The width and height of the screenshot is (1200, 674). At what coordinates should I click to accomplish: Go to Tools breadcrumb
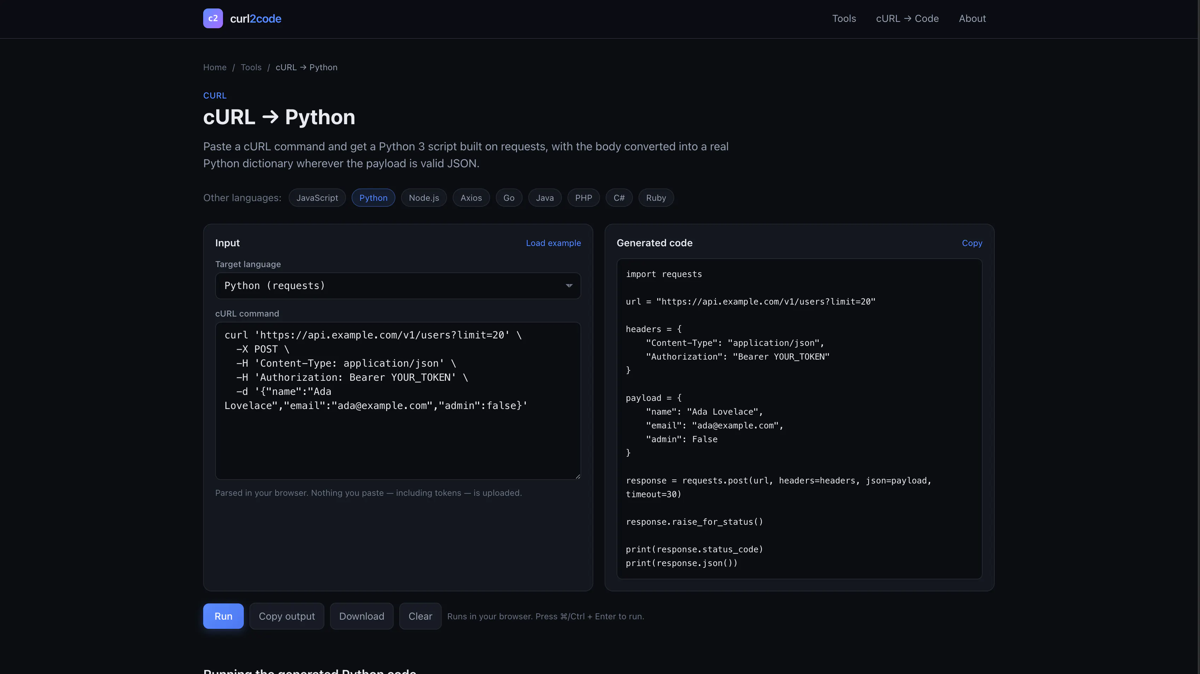tap(251, 67)
